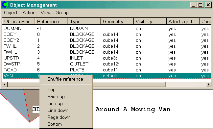Click the Geometry column header
The image size is (213, 129).
pos(117,21)
